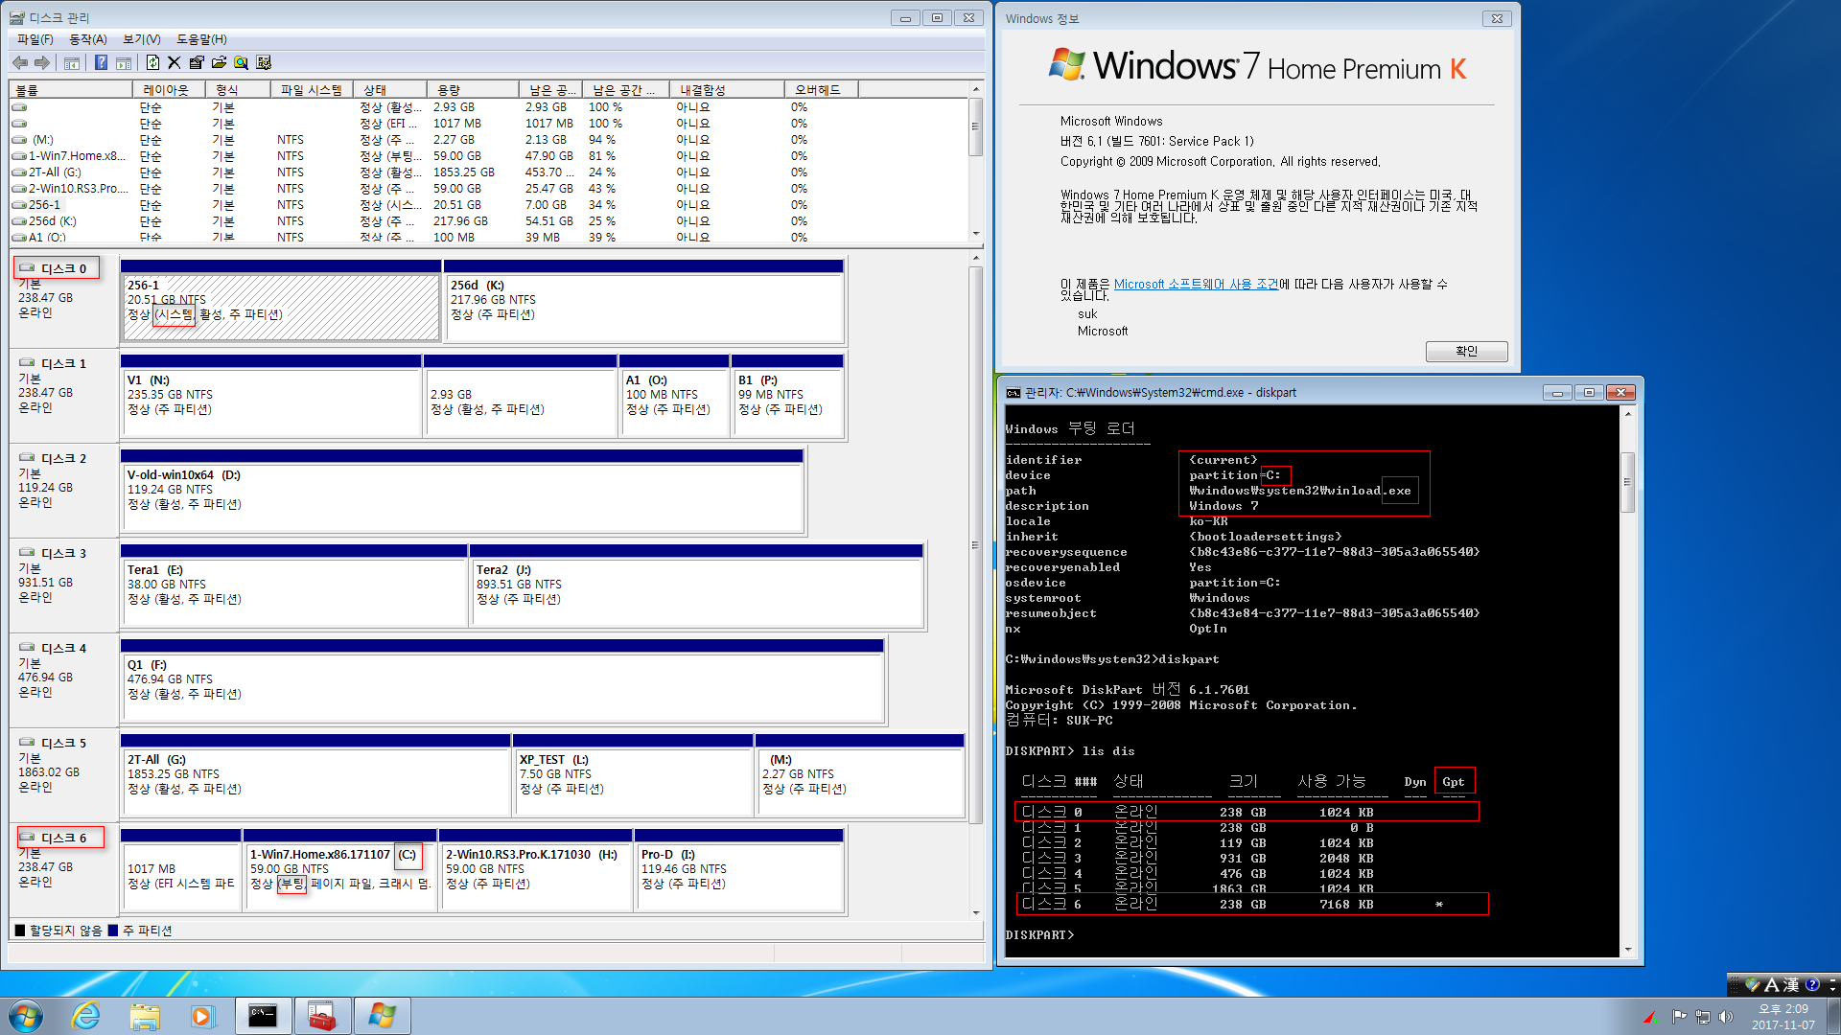The image size is (1841, 1035).
Task: Click the language bar 'A' input mode icon
Action: [1771, 984]
